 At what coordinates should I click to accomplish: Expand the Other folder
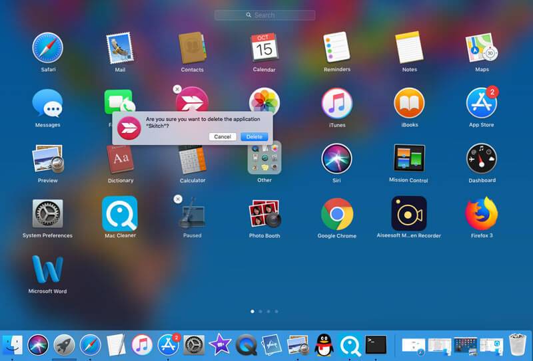(x=265, y=158)
